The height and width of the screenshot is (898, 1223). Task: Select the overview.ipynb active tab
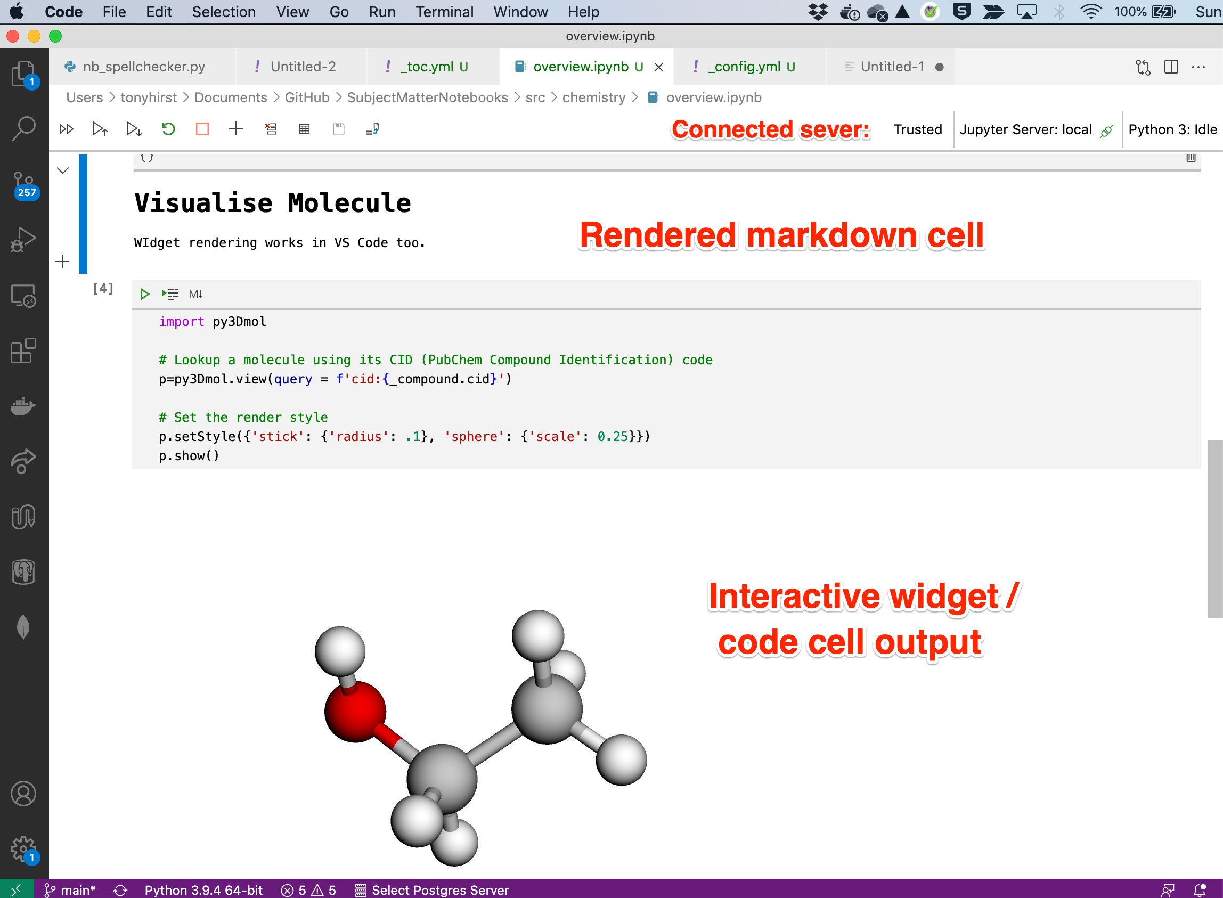581,68
